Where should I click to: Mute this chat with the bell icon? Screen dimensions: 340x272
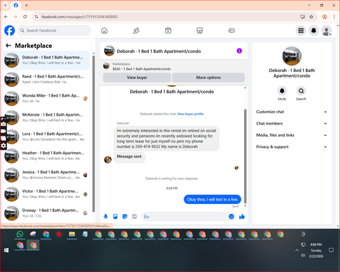282,91
